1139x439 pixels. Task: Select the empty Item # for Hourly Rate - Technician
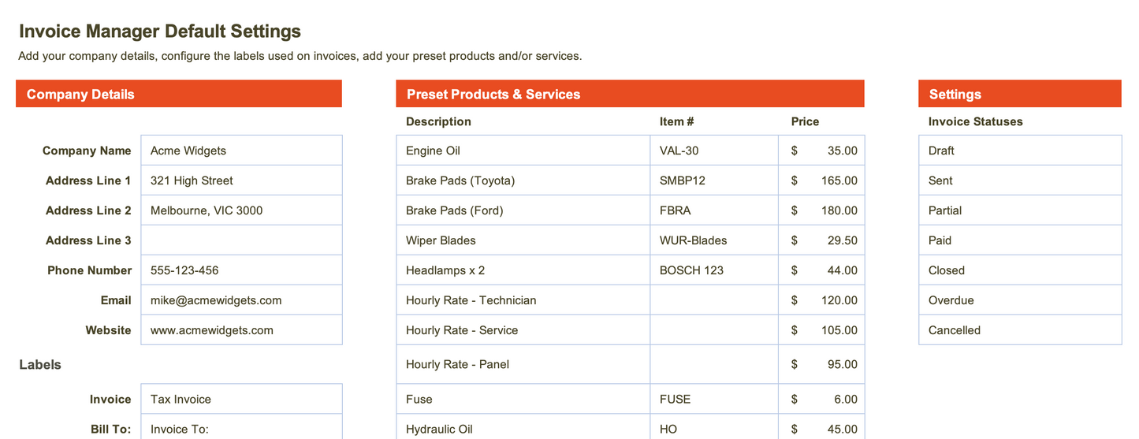click(713, 300)
